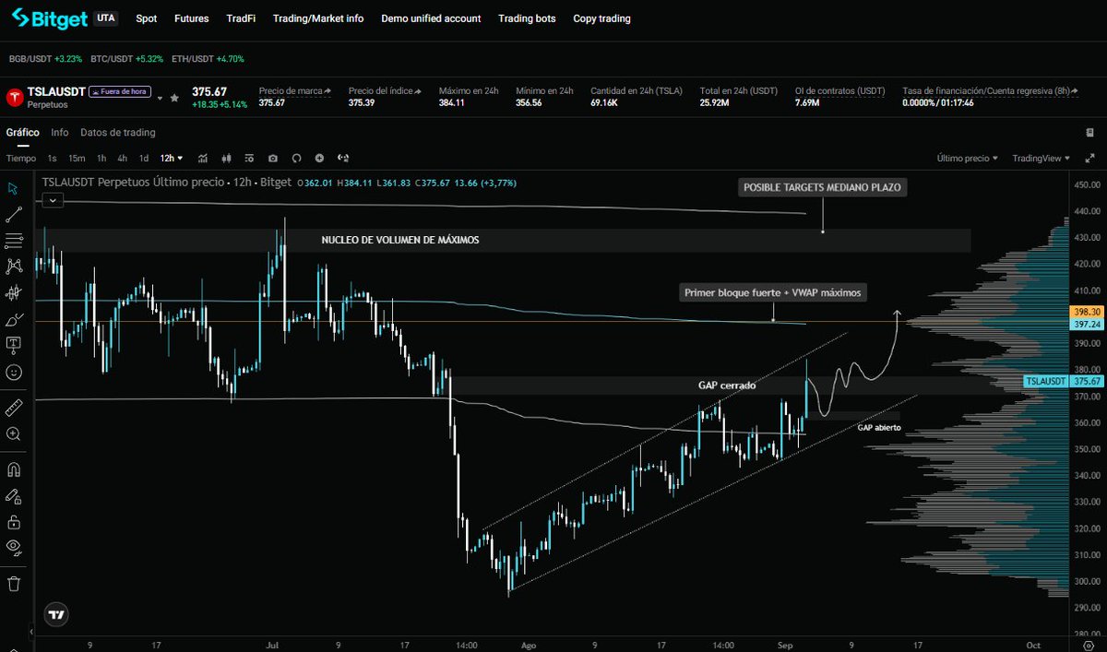Image resolution: width=1107 pixels, height=652 pixels.
Task: Open the forecast and position tool
Action: tap(14, 293)
